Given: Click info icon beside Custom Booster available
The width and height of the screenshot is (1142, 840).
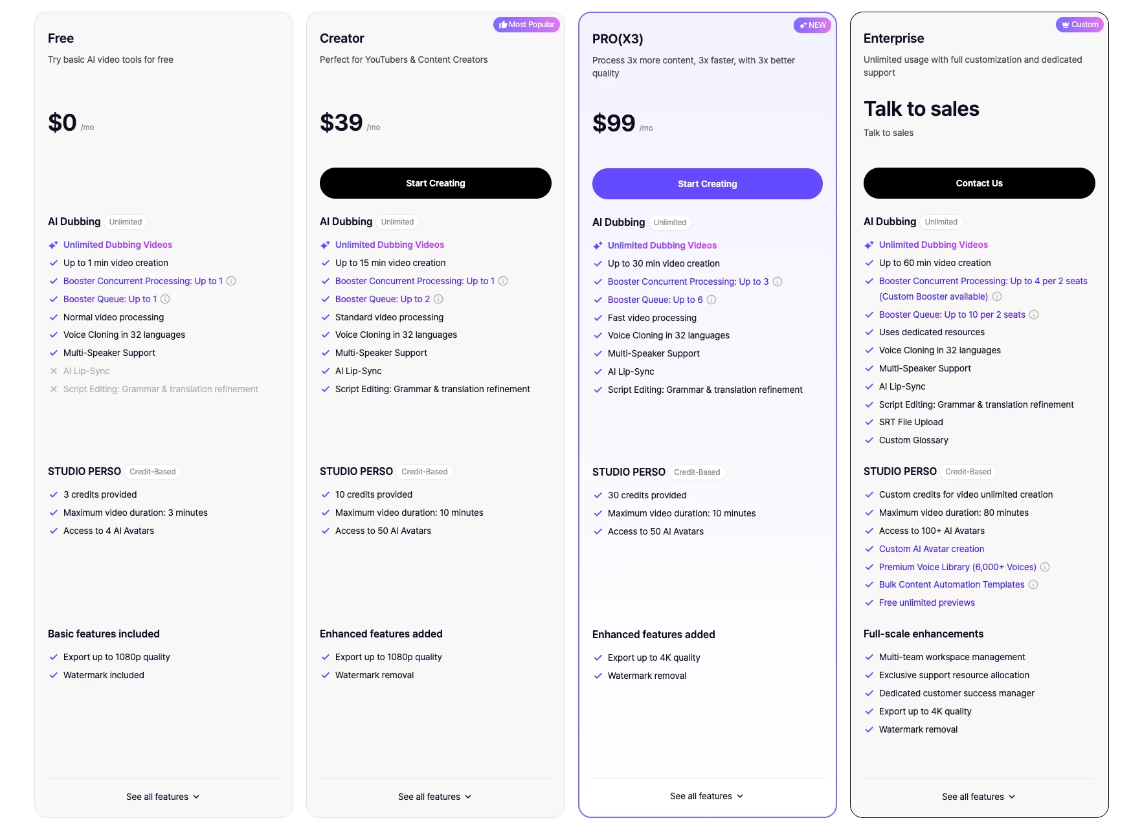Looking at the screenshot, I should pos(997,296).
